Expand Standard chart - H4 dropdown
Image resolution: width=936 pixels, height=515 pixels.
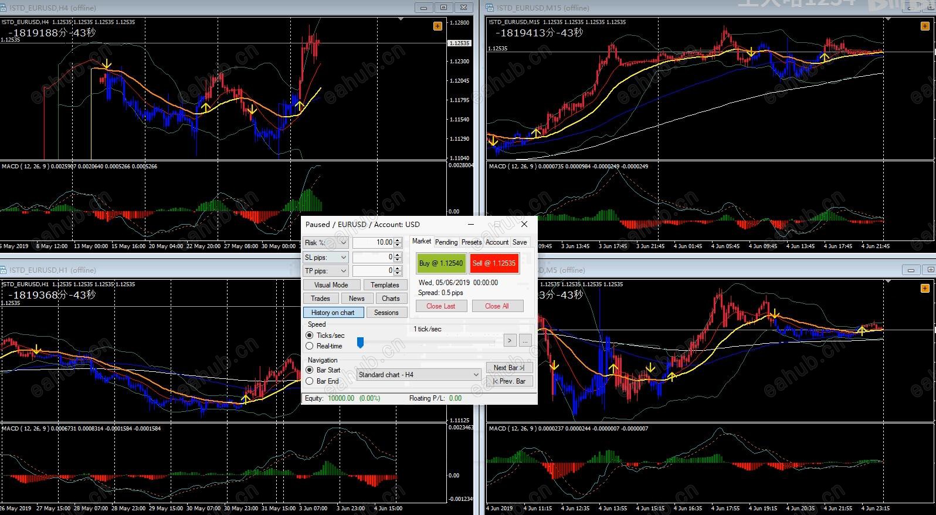coord(476,375)
